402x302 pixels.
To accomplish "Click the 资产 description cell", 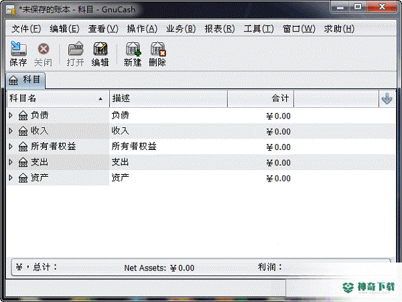I will click(x=120, y=177).
